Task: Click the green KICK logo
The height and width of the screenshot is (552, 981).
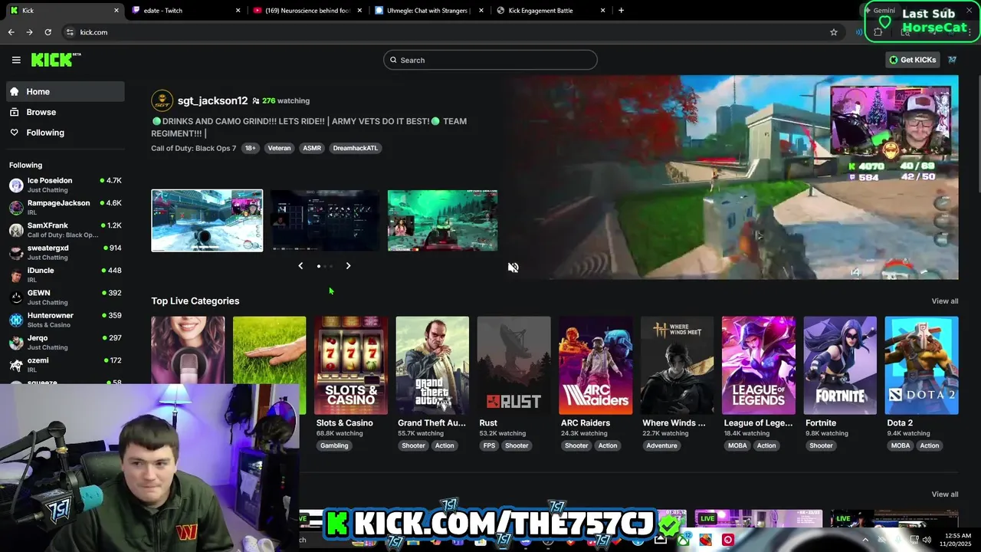Action: 55,60
